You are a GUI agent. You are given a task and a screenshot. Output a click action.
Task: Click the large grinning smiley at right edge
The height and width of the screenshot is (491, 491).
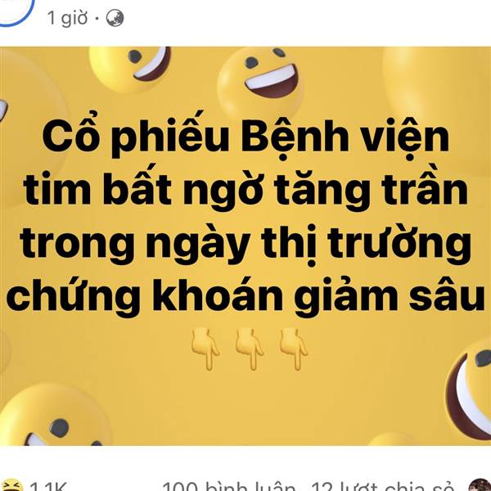[468, 391]
